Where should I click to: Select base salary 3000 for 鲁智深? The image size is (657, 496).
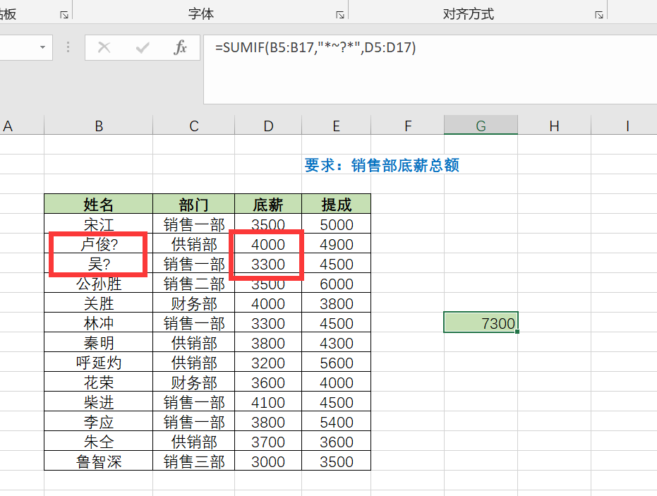[x=268, y=461]
